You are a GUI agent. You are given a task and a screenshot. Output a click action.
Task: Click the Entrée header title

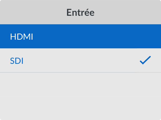click(x=81, y=12)
